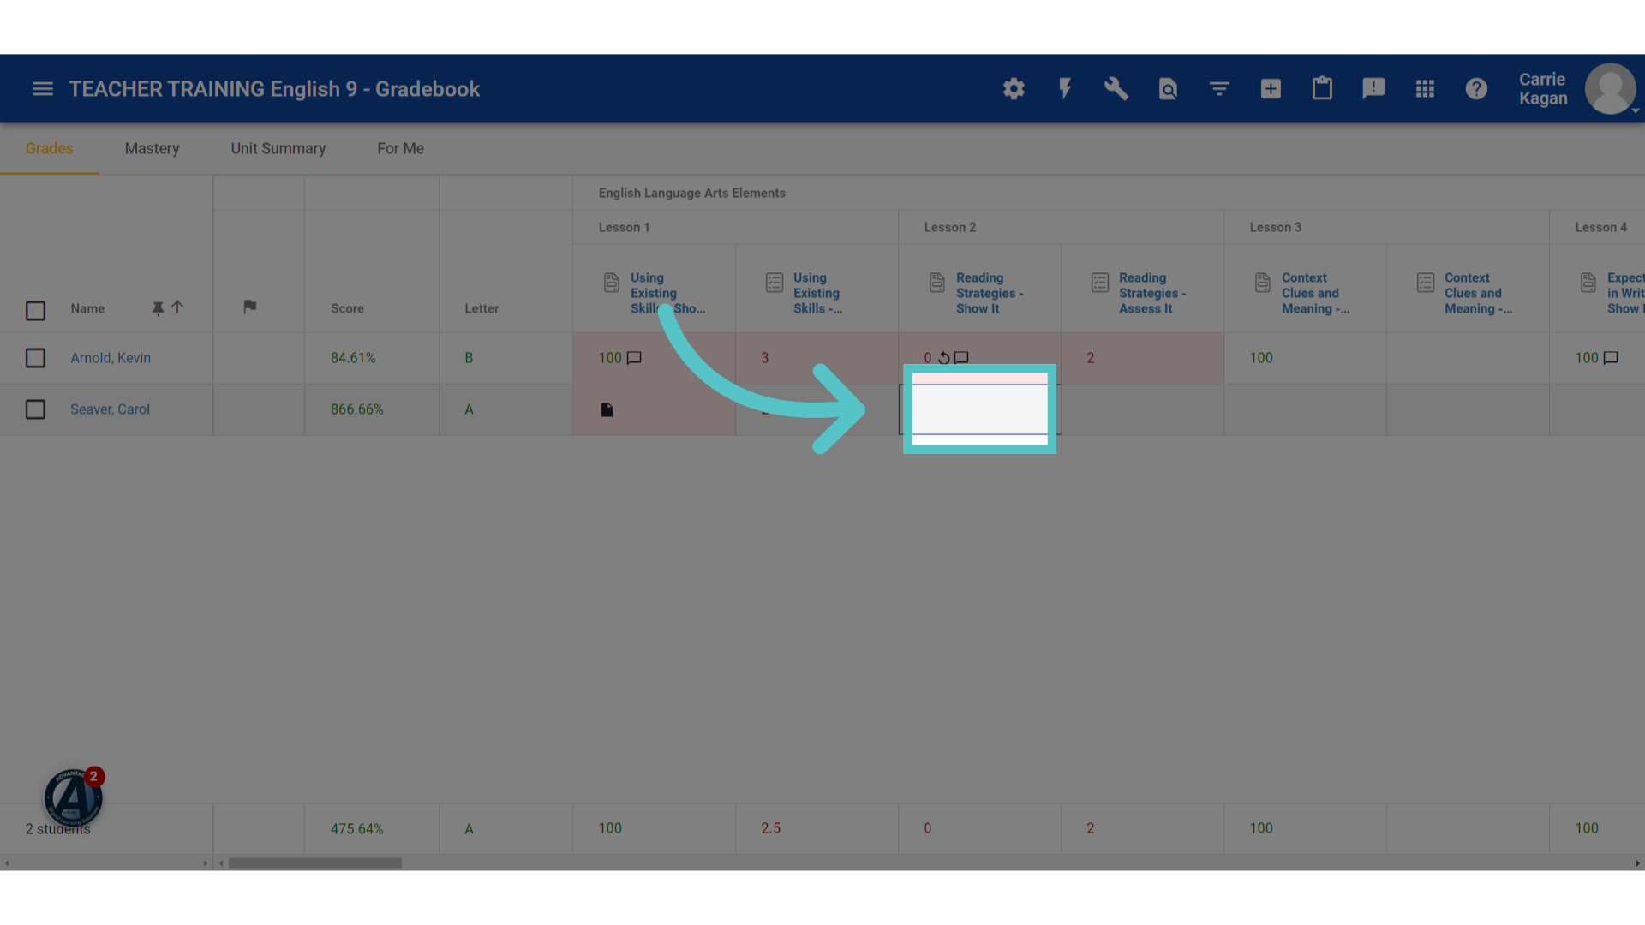Screen dimensions: 1645x925
Task: Click Reading Strategies Show It document icon
Action: pyautogui.click(x=937, y=283)
